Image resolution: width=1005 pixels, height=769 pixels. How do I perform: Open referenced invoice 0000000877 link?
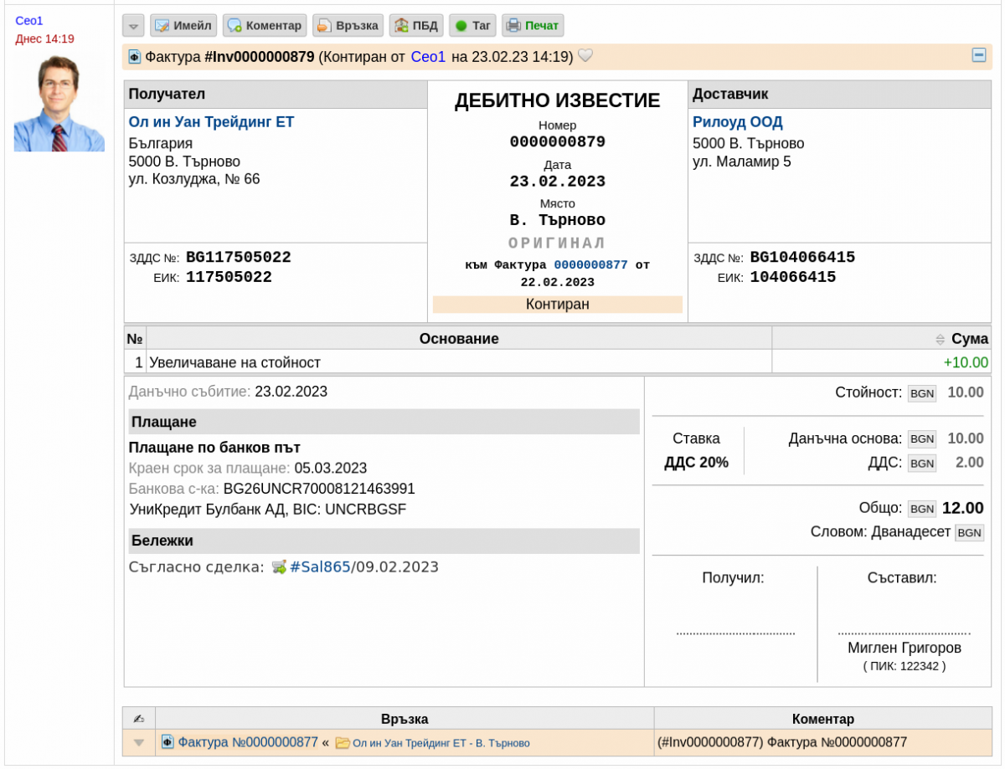(x=590, y=264)
